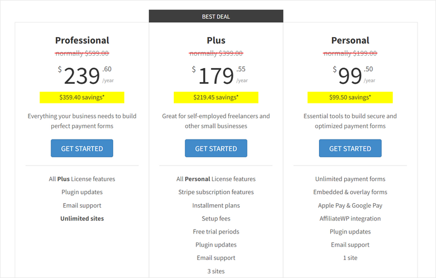
Task: Click the $359.40 savings highlight
Action: (x=82, y=97)
